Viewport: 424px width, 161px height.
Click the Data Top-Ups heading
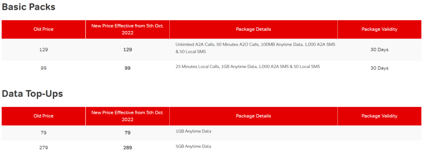tap(32, 94)
